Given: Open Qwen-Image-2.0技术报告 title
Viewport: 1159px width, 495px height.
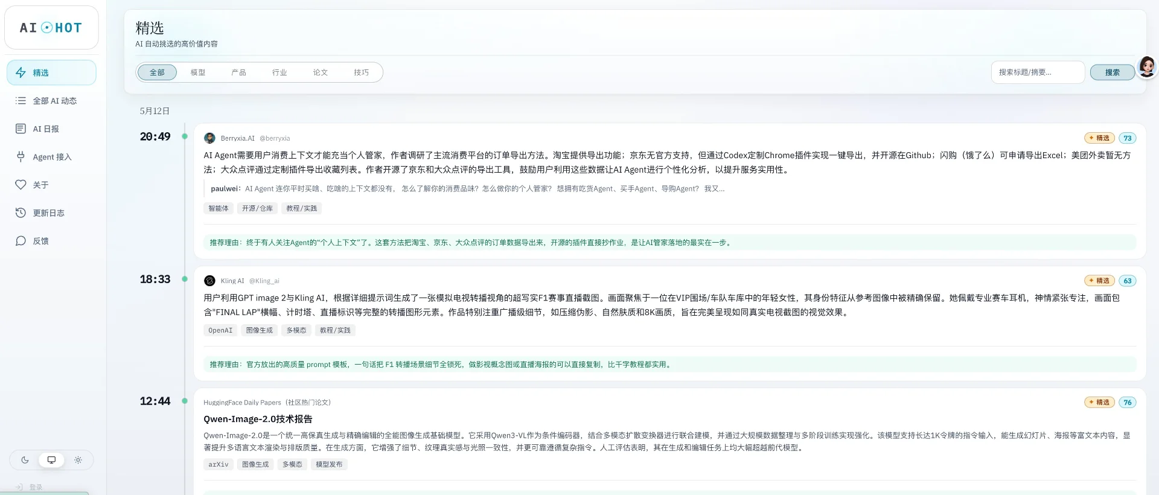Looking at the screenshot, I should tap(258, 419).
